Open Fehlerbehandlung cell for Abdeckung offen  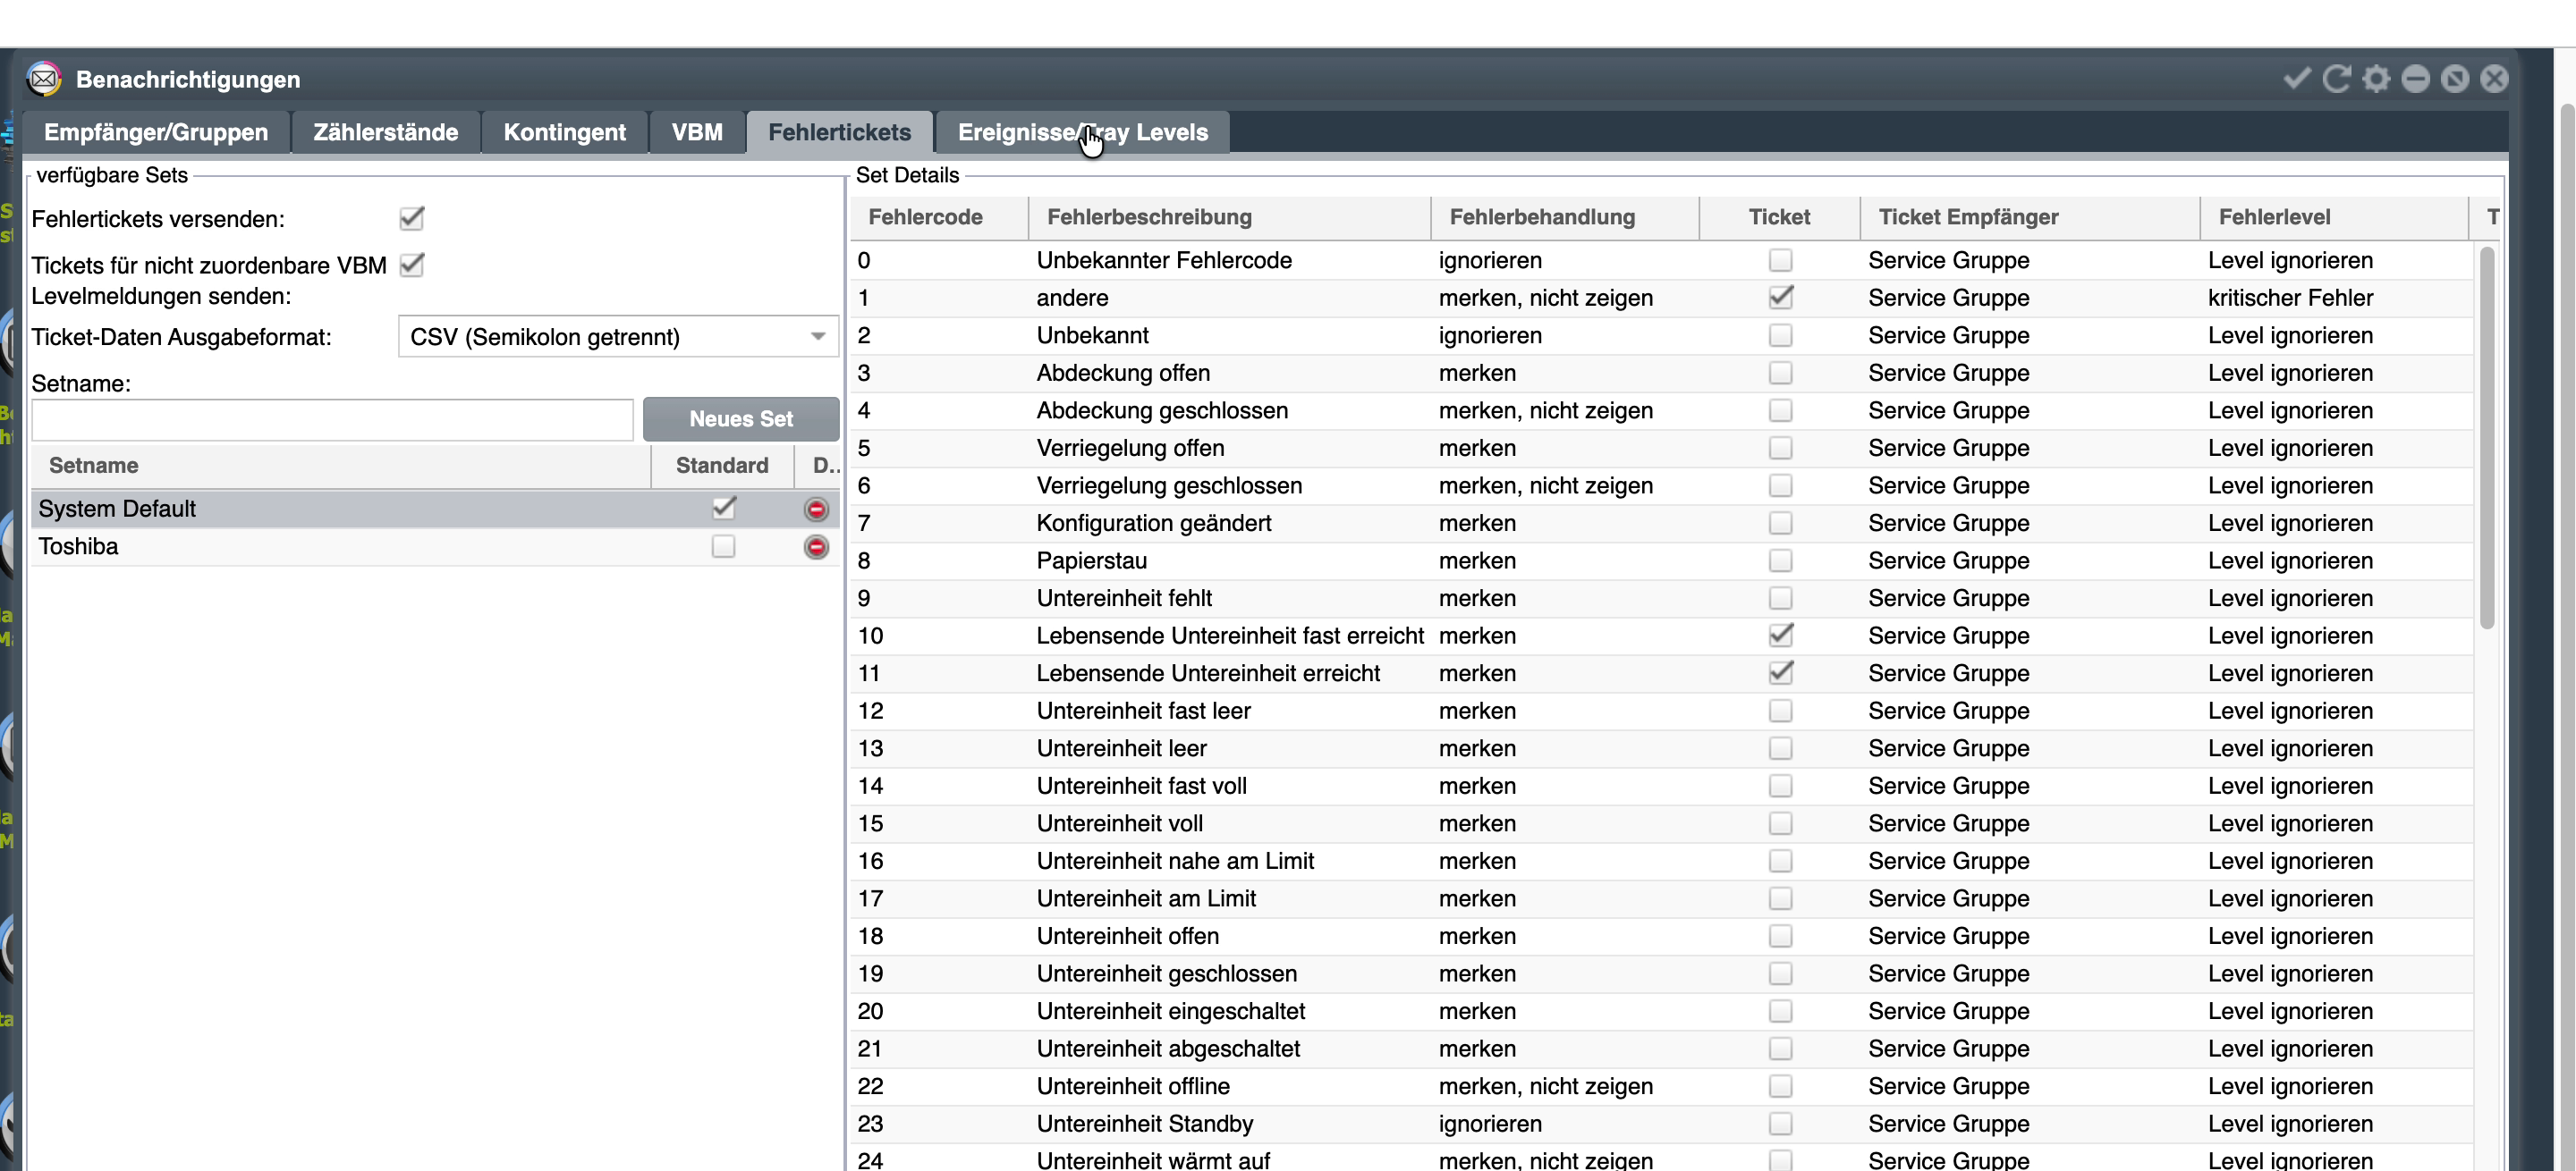click(x=1564, y=373)
